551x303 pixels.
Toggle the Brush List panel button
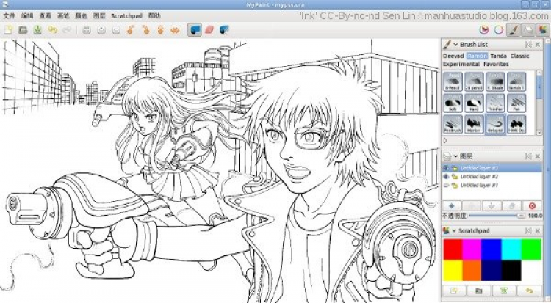(514, 30)
